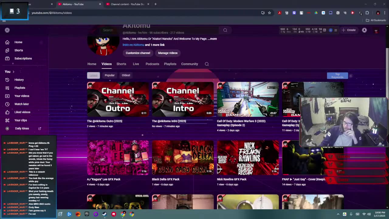Click 'The @Akitomu Intro [2025]' title
The width and height of the screenshot is (389, 219).
point(169,121)
